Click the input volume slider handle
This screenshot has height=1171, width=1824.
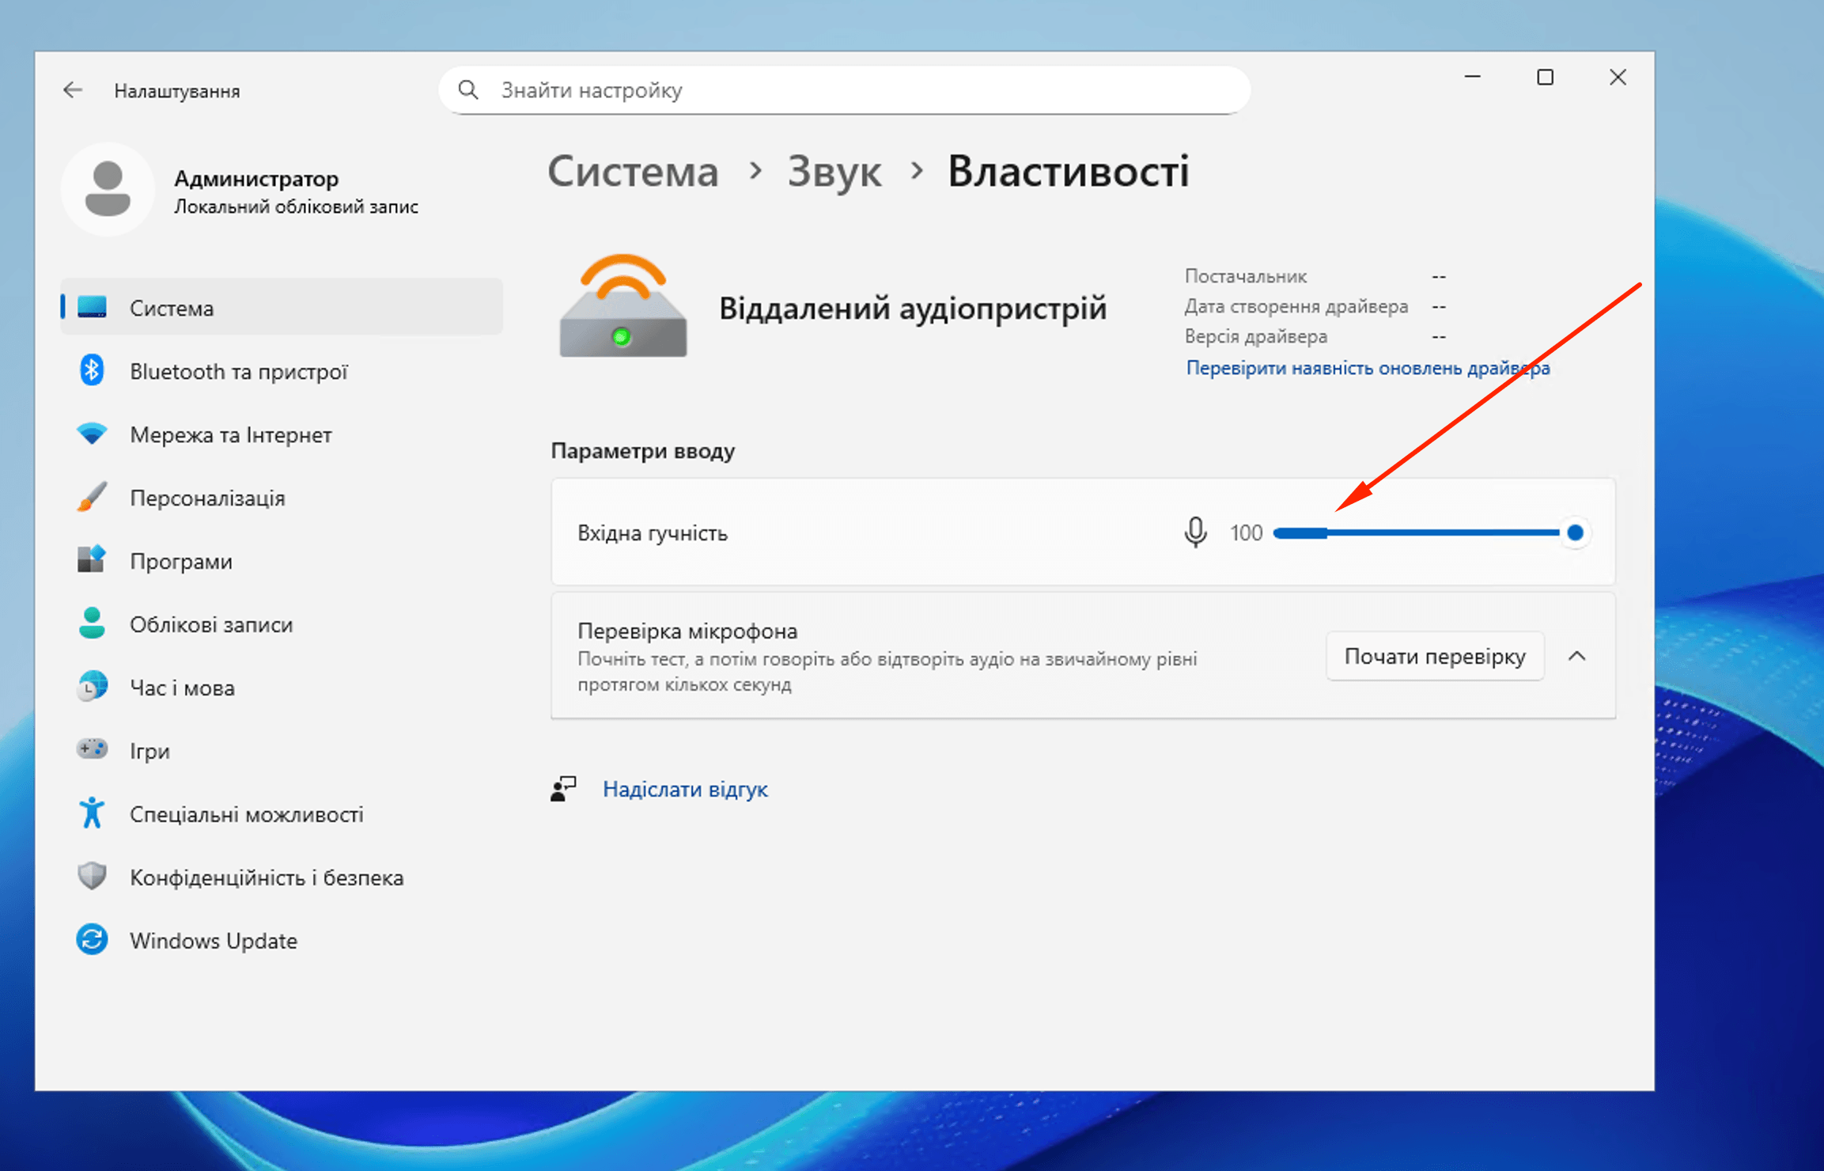click(x=1574, y=532)
